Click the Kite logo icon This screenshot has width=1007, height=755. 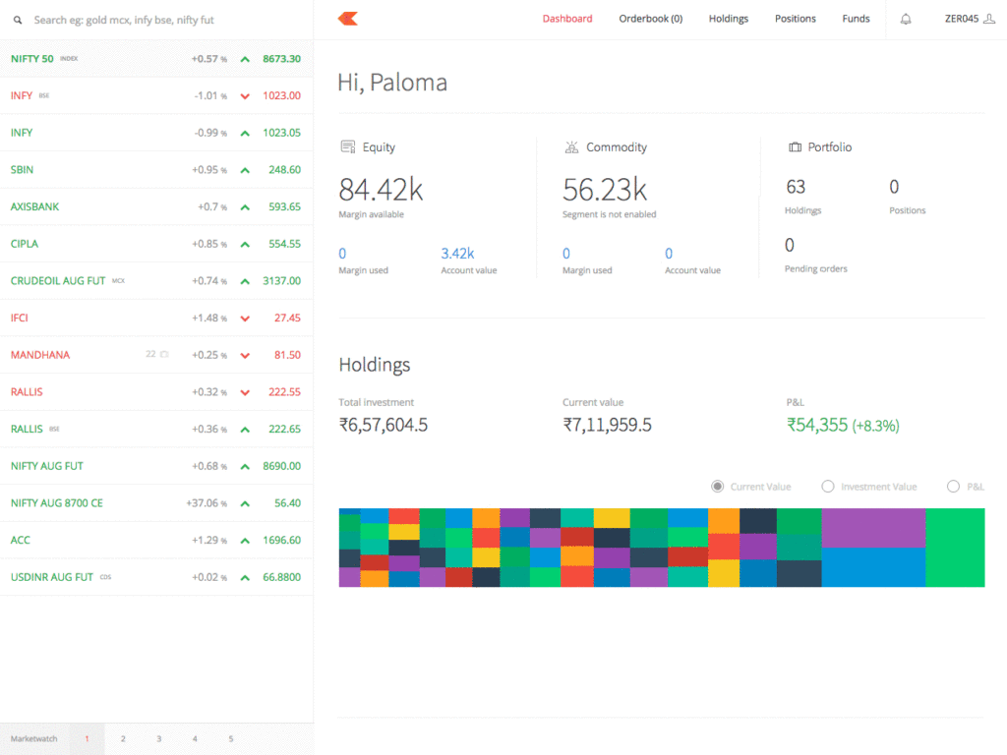[x=347, y=19]
